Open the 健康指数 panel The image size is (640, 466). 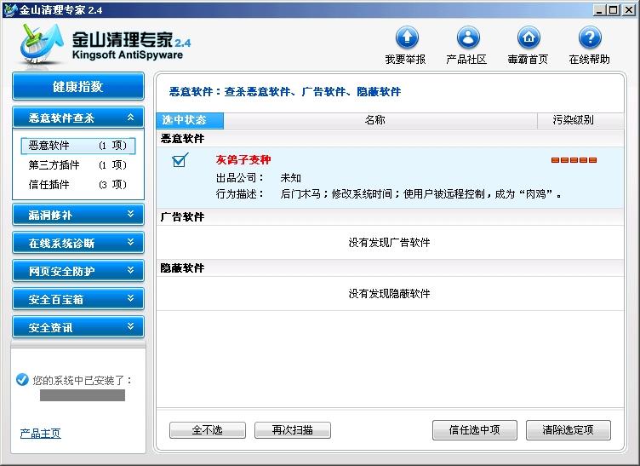click(x=78, y=86)
